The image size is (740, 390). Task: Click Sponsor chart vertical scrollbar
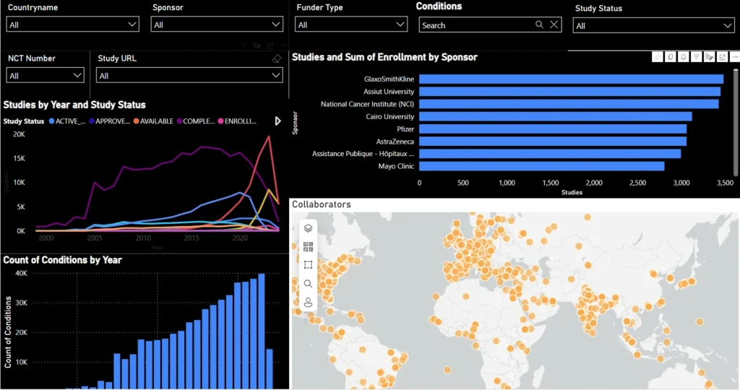pos(736,123)
